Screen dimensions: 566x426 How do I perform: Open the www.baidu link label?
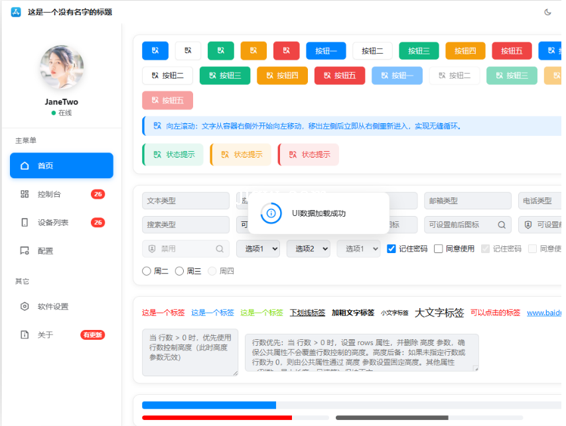click(x=544, y=313)
